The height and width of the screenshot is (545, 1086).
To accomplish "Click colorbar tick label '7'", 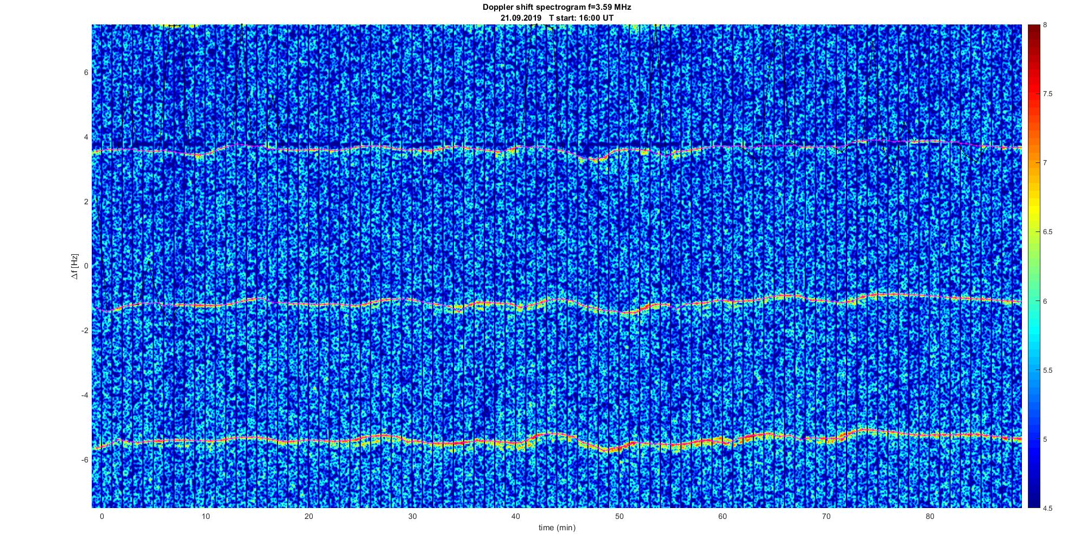I will tap(1045, 163).
